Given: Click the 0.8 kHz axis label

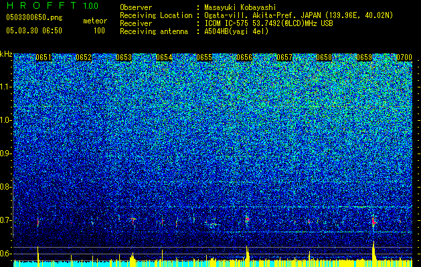Looking at the screenshot, I should point(5,187).
